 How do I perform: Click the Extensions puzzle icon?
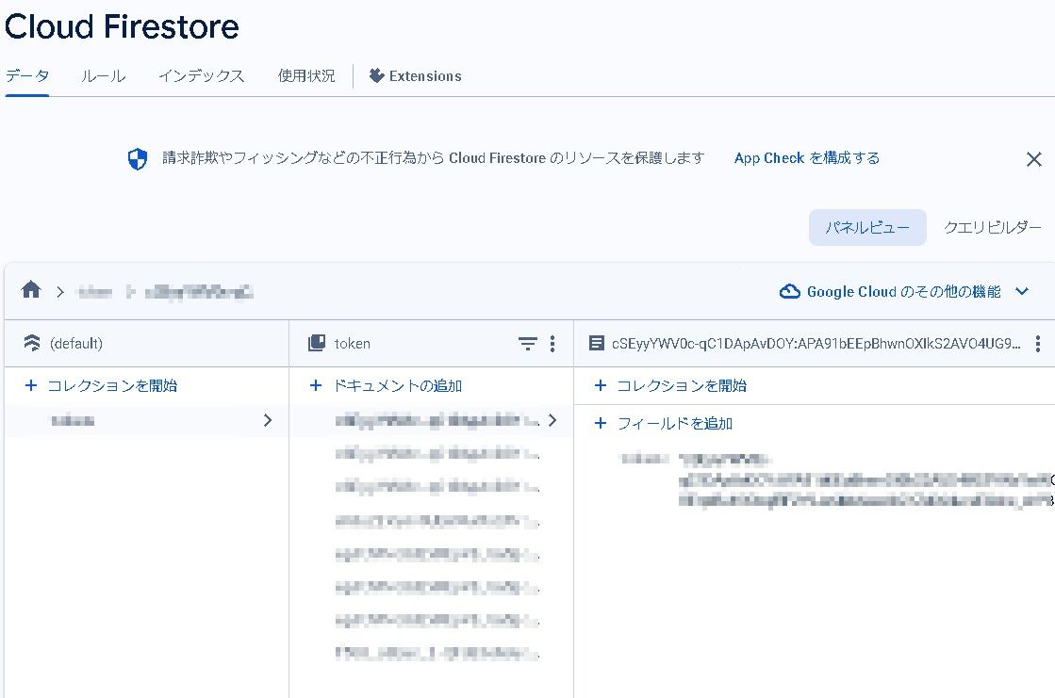[x=377, y=75]
